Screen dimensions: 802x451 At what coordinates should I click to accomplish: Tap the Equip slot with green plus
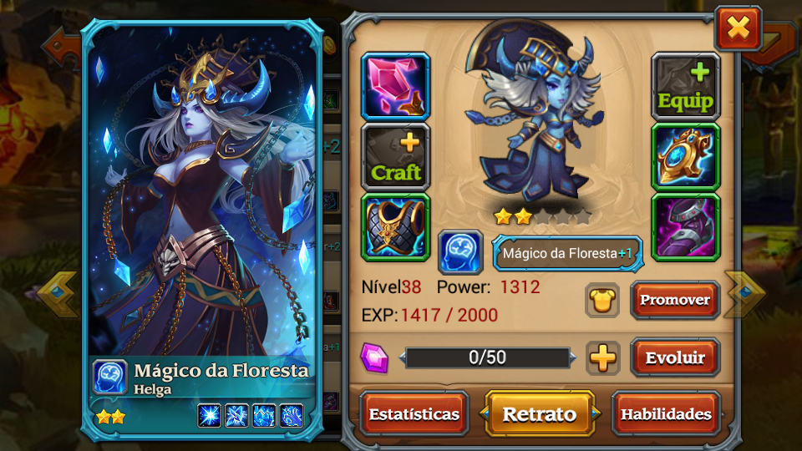pos(685,87)
